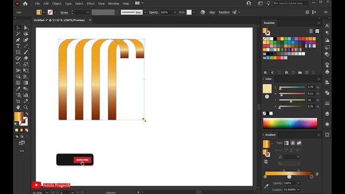Pick the Magic Wand tool
Viewport: 345px width, 194px height.
[x=18, y=34]
